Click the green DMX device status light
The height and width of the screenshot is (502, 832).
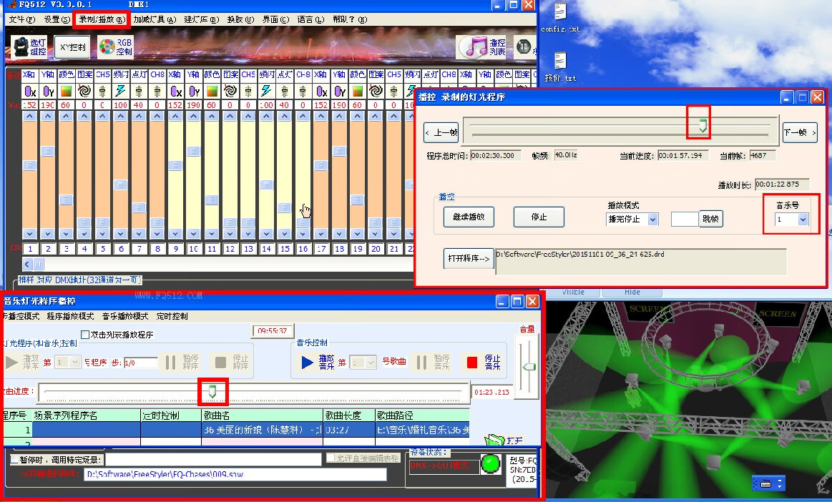pos(491,463)
